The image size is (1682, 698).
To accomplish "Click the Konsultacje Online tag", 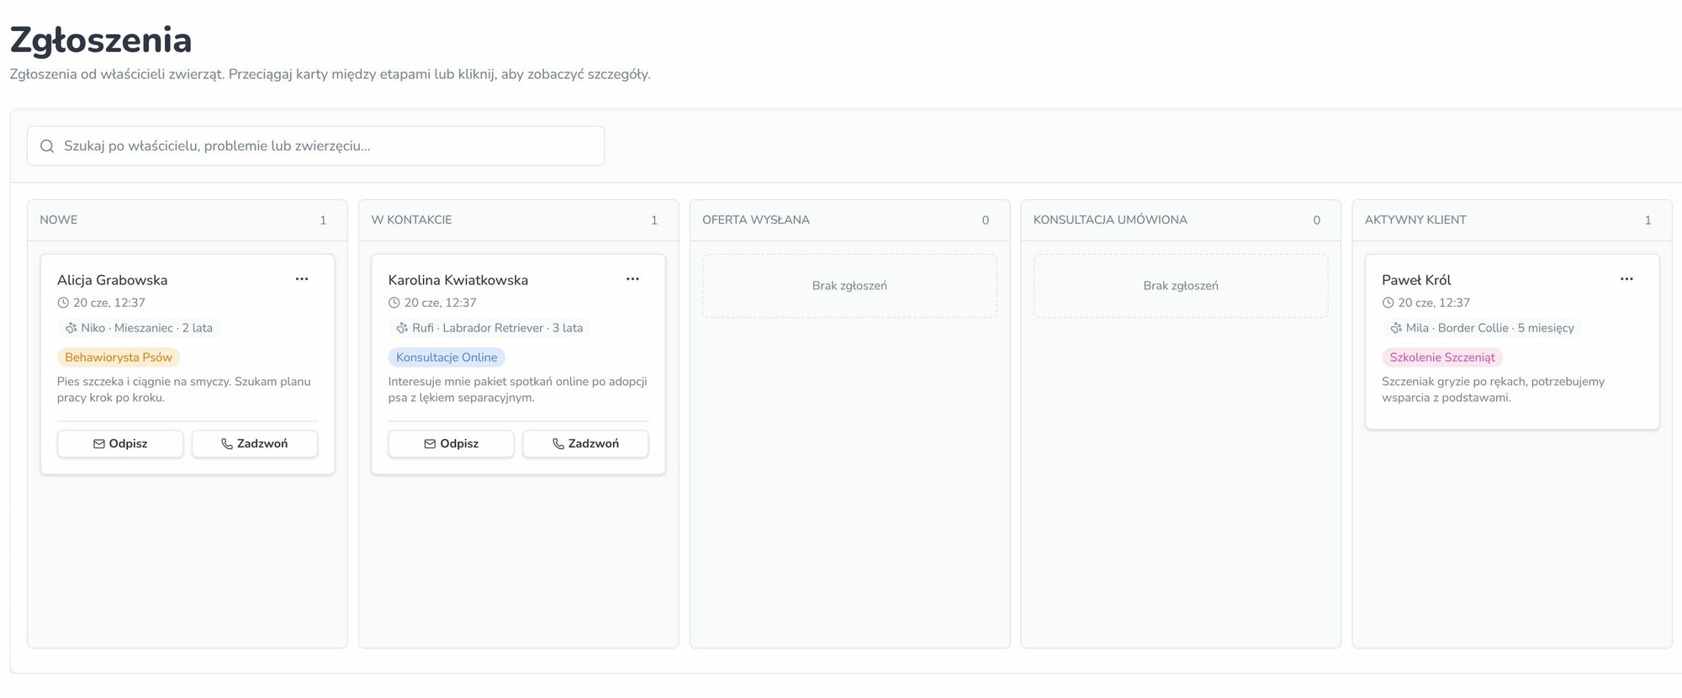I will pos(447,357).
